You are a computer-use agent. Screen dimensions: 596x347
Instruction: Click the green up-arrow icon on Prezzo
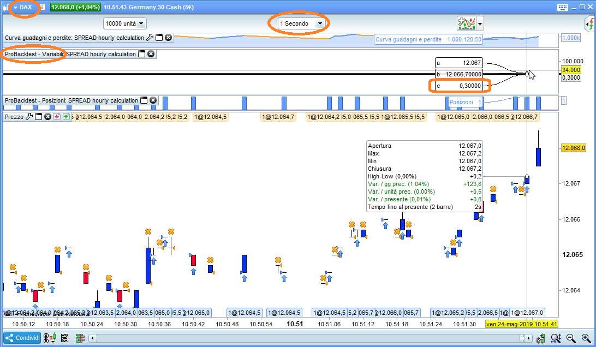tap(66, 117)
